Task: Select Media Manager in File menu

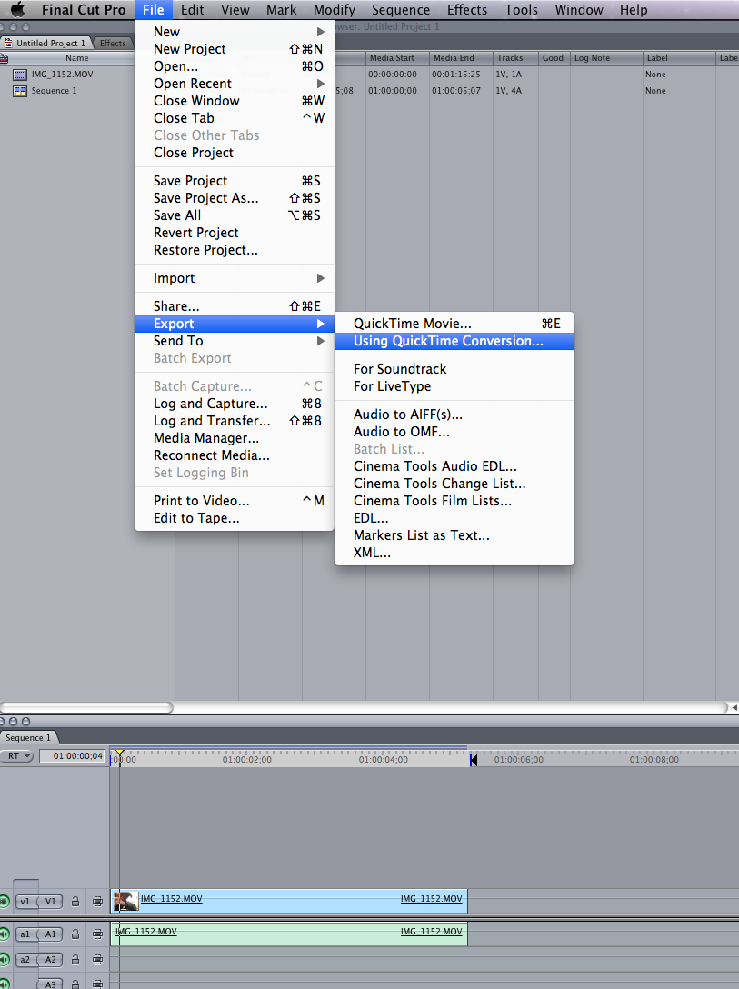Action: tap(234, 438)
